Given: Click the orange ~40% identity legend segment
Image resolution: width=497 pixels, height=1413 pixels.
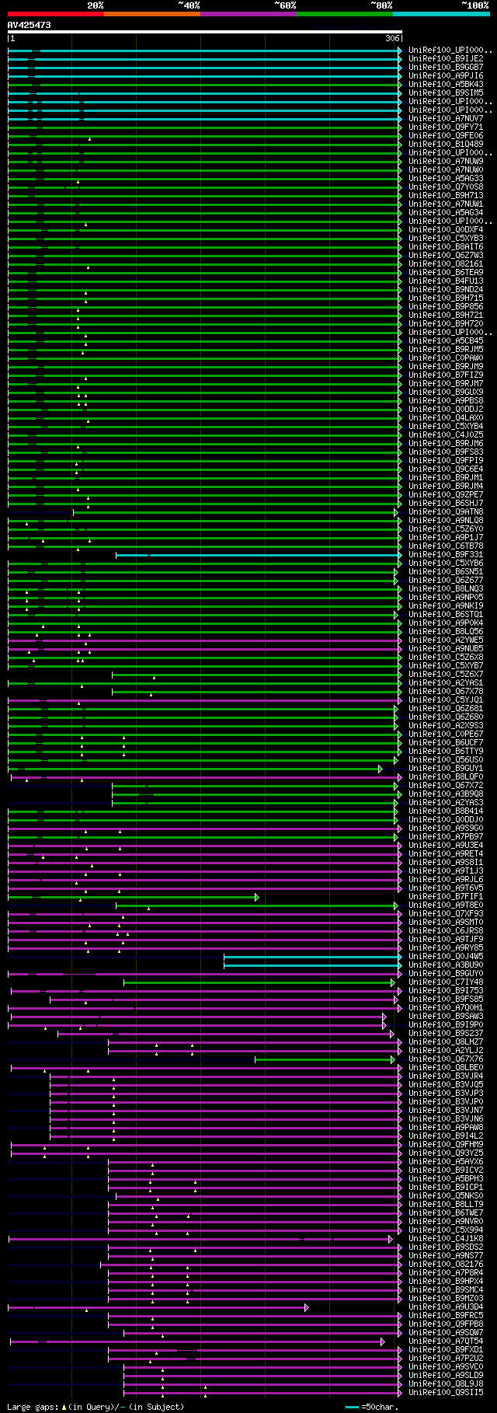Looking at the screenshot, I should pyautogui.click(x=152, y=14).
